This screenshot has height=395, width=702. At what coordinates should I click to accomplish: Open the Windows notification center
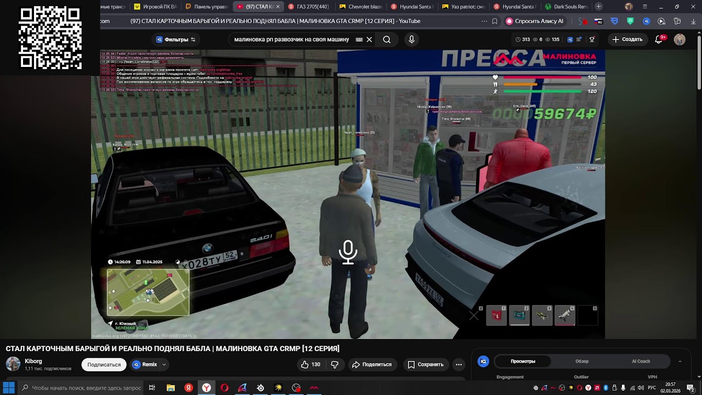click(x=690, y=388)
